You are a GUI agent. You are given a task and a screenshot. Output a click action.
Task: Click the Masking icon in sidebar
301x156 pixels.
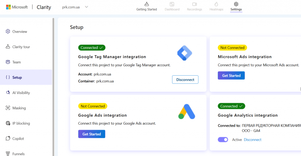8,108
